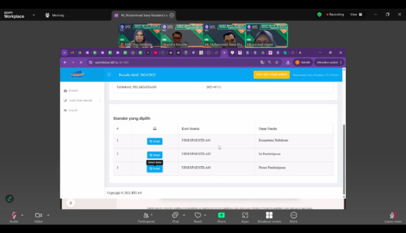406x233 pixels.
Task: Open the More options menu
Action: tap(293, 217)
